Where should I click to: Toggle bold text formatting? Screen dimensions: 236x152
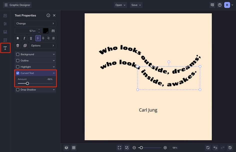point(18,38)
